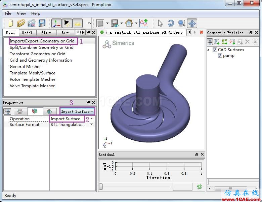This screenshot has width=262, height=202.
Task: Click the collapse properties icon tab
Action: [x=7, y=111]
